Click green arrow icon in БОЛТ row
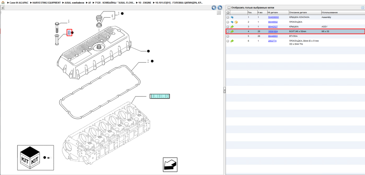 pyautogui.click(x=232, y=31)
